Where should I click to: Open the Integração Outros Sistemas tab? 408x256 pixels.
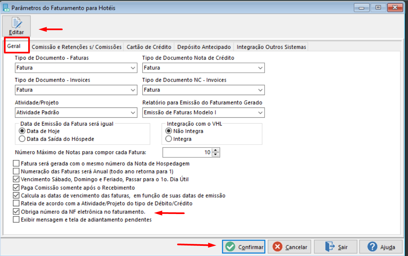(x=271, y=47)
